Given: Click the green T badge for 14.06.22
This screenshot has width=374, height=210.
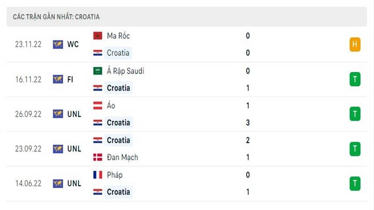Looking at the screenshot, I should click(355, 183).
